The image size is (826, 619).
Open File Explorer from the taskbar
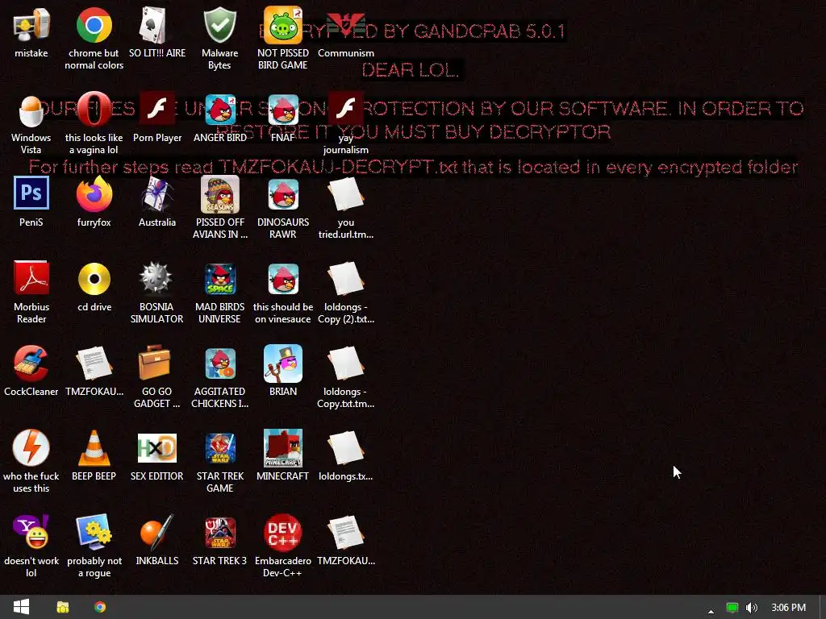tap(63, 607)
